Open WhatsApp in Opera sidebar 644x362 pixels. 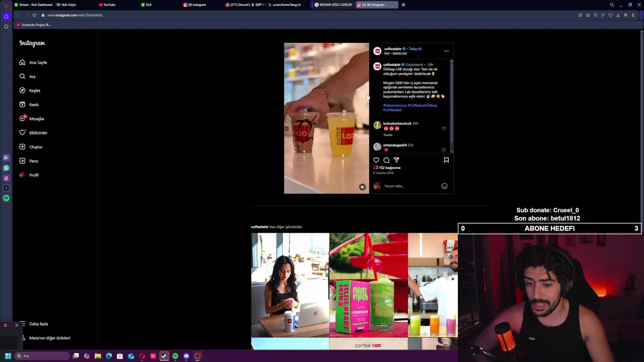pyautogui.click(x=6, y=168)
